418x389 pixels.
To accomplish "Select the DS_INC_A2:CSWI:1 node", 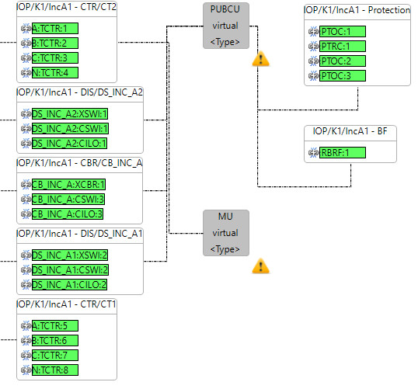I will [x=70, y=129].
